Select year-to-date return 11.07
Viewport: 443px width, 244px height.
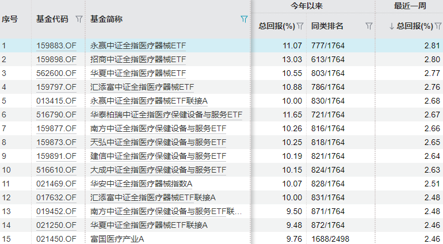point(292,45)
